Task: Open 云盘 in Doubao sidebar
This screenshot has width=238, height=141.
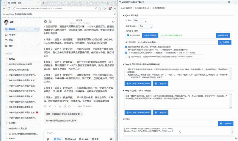Action: 21,40
